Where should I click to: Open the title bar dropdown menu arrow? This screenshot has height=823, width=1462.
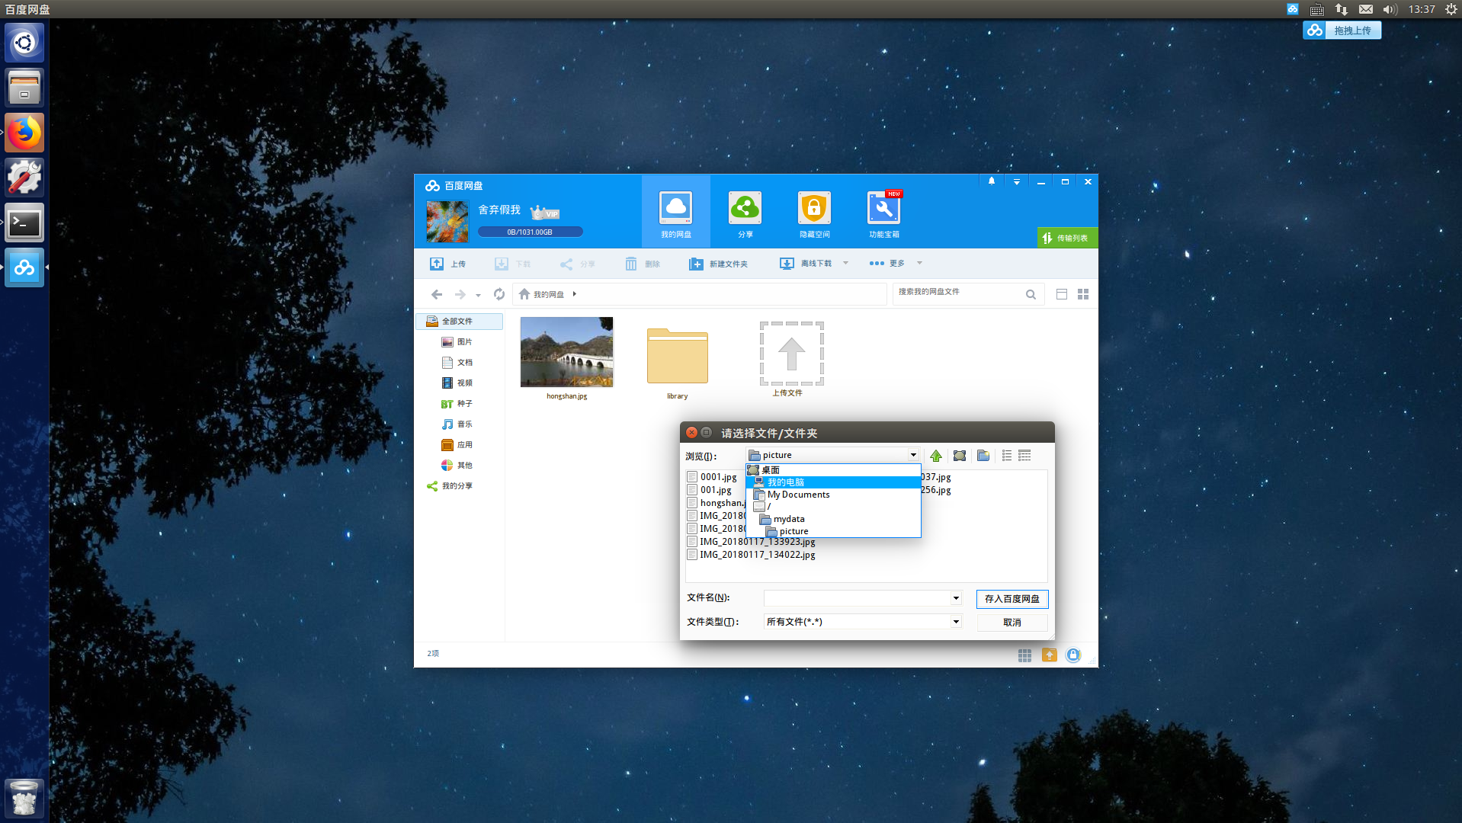pos(1016,182)
